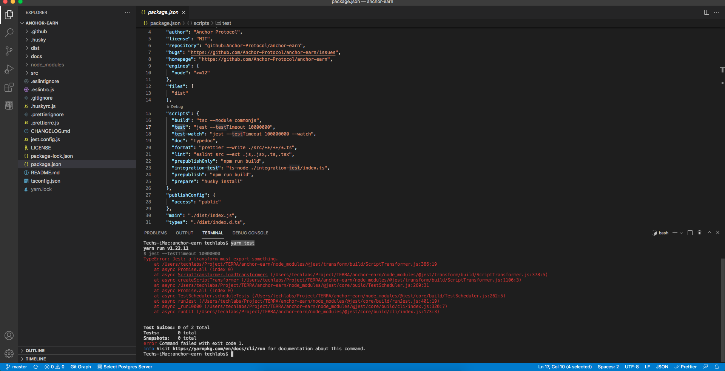Open the Accounts icon
Screen dimensions: 725x371
(x=9, y=336)
